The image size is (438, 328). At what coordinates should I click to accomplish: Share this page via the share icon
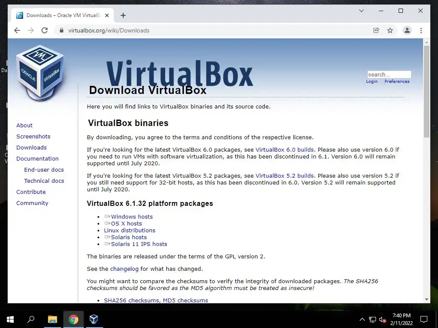coord(376,30)
